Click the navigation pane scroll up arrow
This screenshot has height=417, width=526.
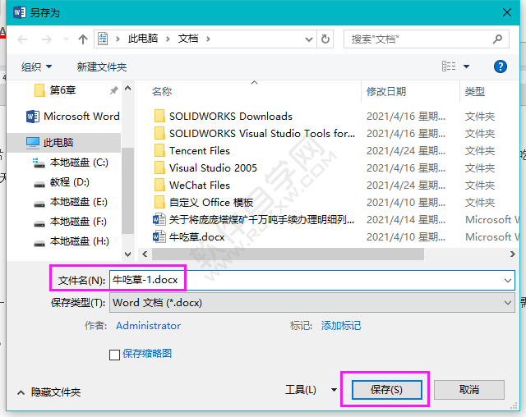[128, 89]
